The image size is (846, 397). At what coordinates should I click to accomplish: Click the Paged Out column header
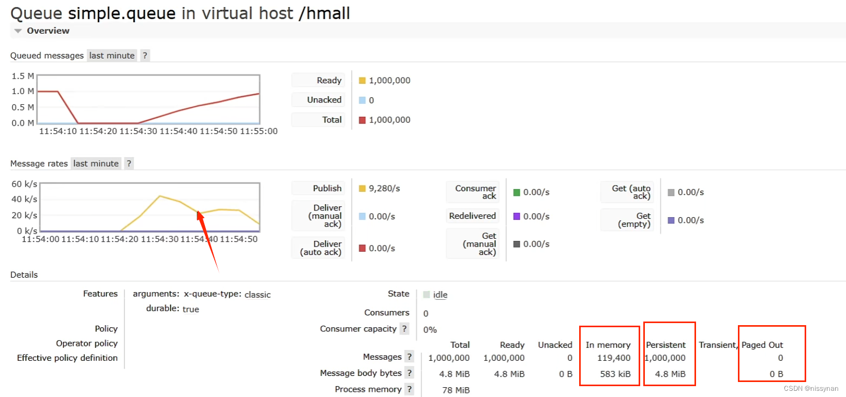click(762, 345)
